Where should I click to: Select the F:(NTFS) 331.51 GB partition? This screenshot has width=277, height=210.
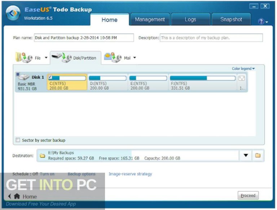tap(202, 82)
